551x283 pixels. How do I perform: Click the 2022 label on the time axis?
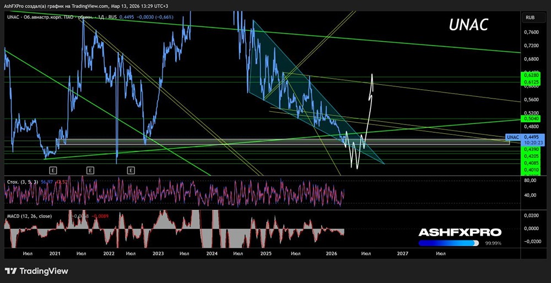(x=109, y=253)
